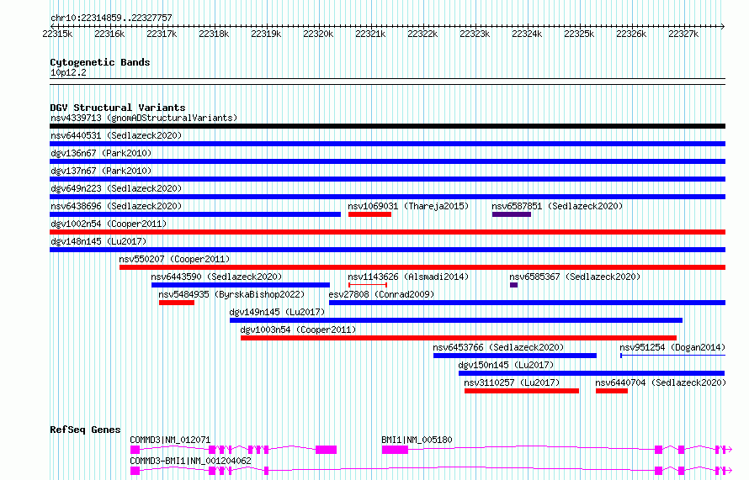
Task: Click the small purple nsv6585367 variant block
Action: click(x=514, y=285)
